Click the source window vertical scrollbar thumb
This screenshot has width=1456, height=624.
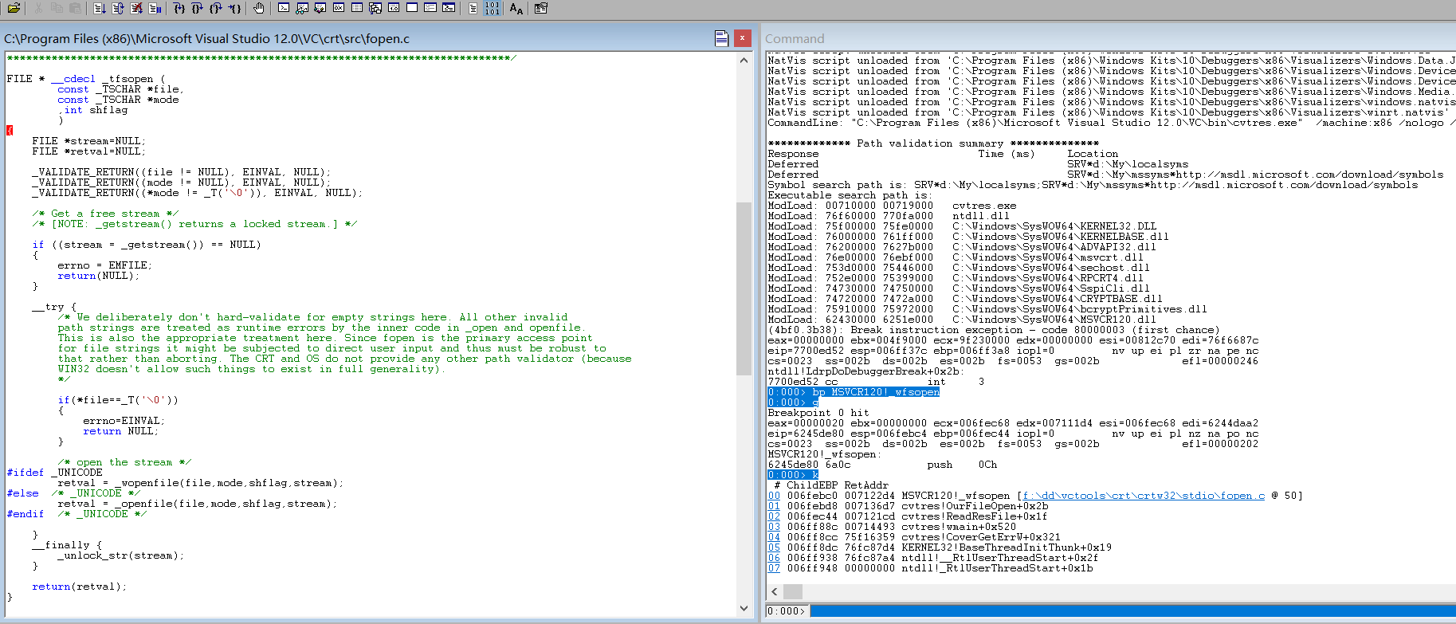point(744,288)
